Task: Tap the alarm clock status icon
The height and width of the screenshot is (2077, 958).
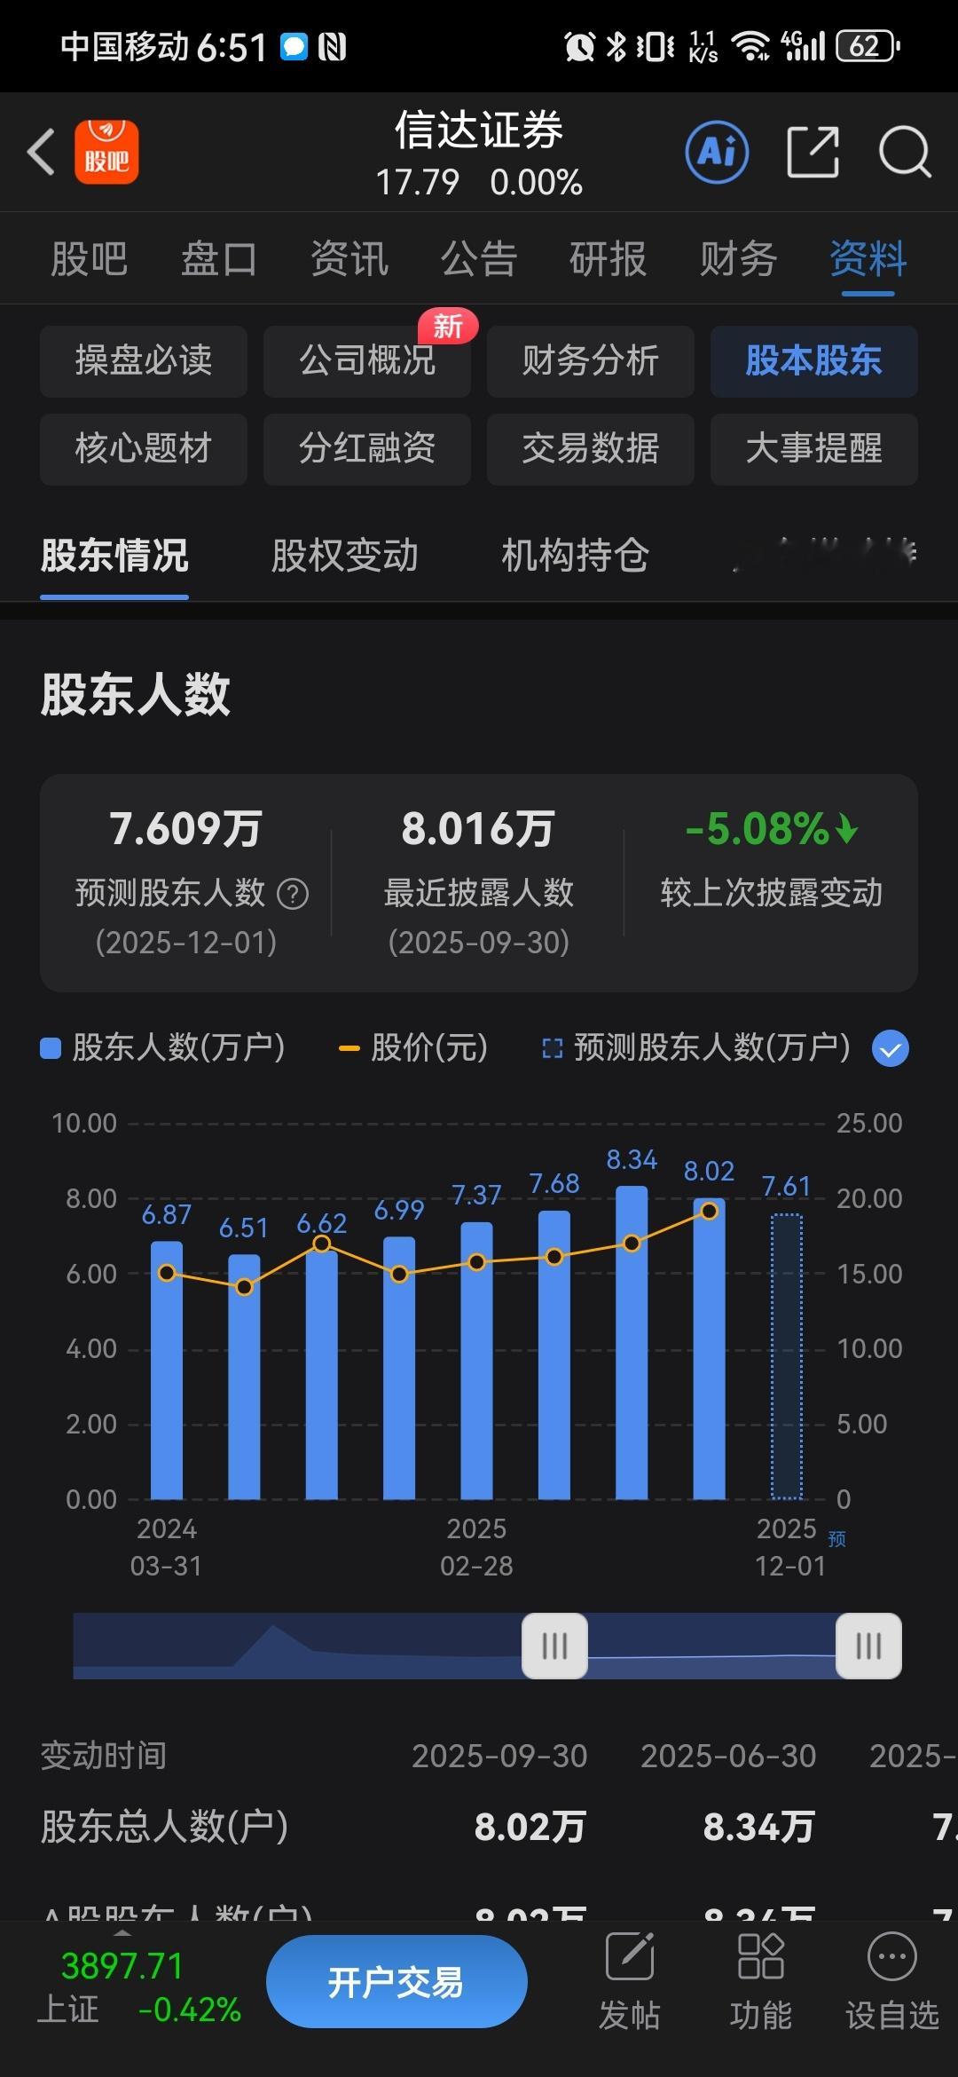Action: [579, 46]
